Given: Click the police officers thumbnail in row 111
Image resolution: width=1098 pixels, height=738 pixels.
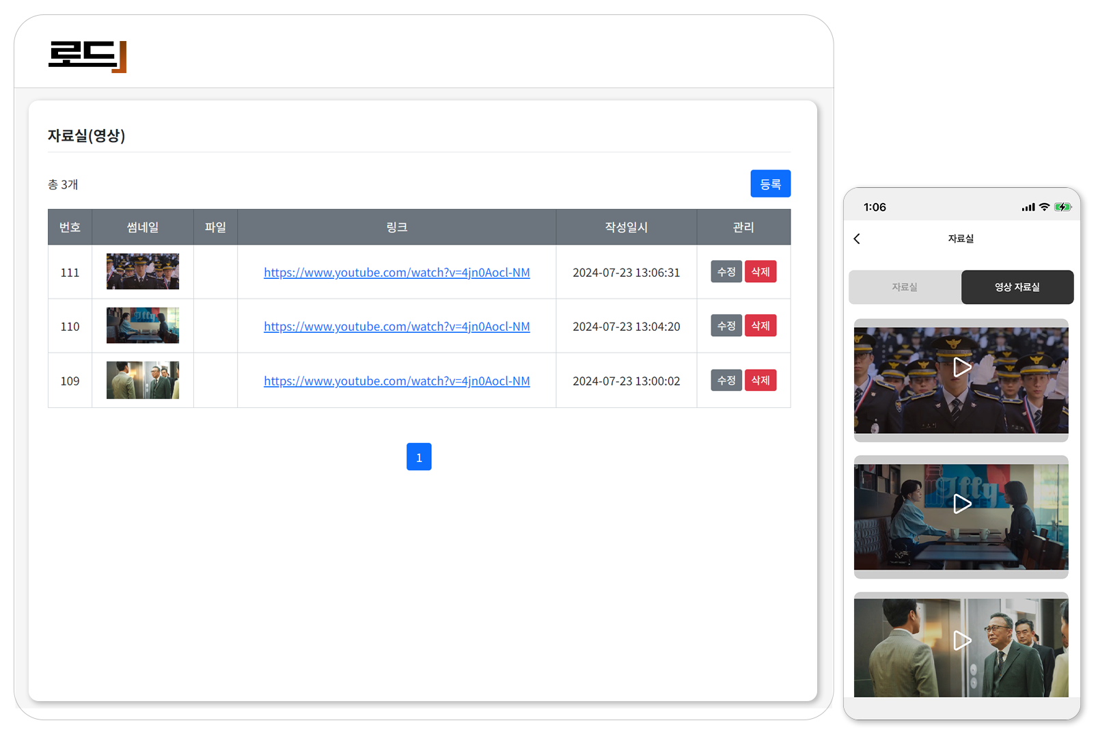Looking at the screenshot, I should click(x=143, y=271).
